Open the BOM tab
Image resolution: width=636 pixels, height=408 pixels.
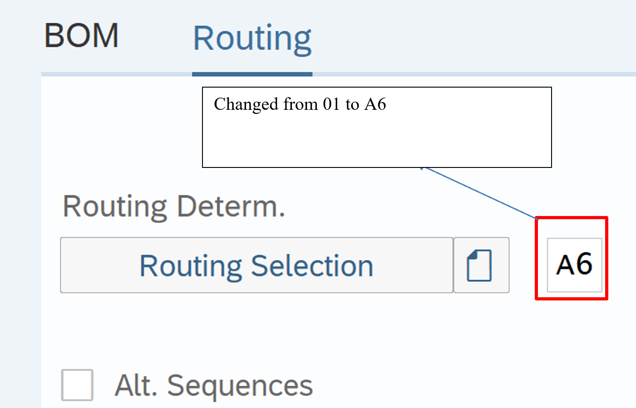pos(82,36)
